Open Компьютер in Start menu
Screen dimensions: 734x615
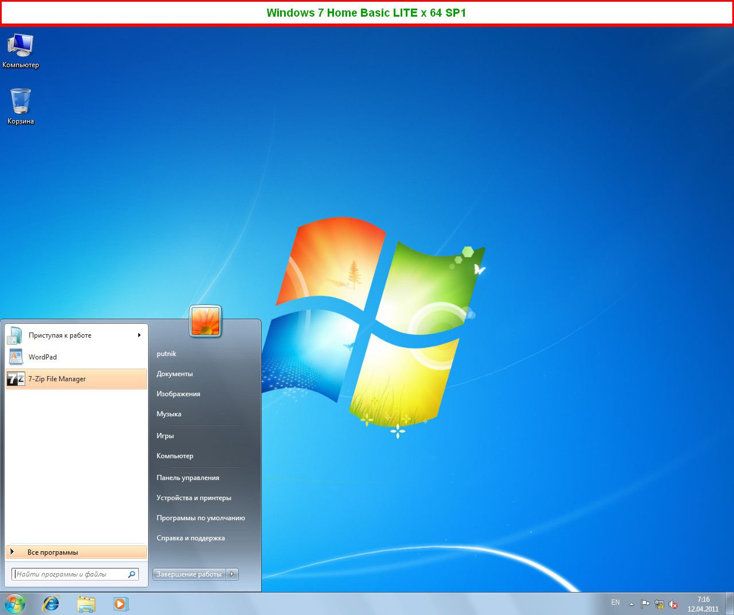click(175, 456)
